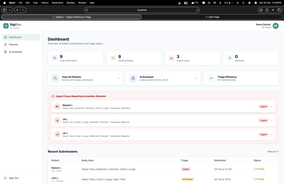Switch to the Start Page tab
284x184 pixels.
(x=212, y=17)
